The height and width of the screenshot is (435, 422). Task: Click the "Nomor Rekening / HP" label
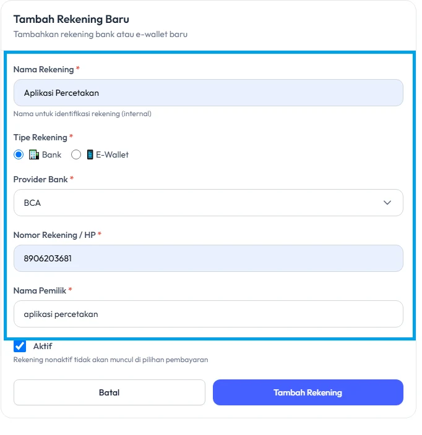click(54, 235)
